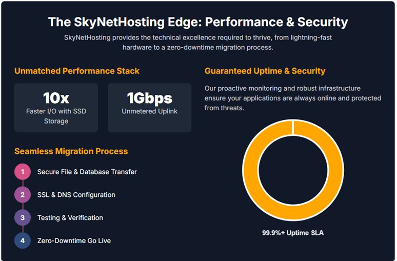Click the Guaranteed Uptime & Security heading

pos(265,71)
